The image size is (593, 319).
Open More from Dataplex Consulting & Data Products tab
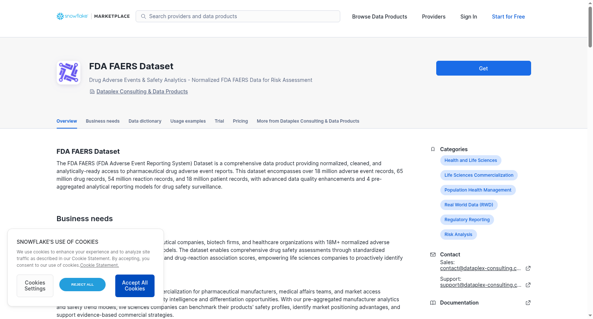tap(308, 121)
